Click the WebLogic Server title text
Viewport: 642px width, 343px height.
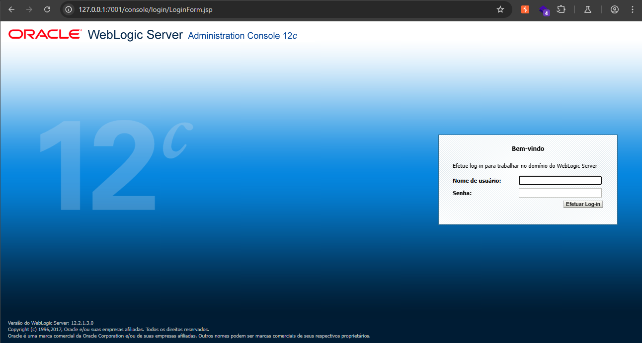pos(135,35)
